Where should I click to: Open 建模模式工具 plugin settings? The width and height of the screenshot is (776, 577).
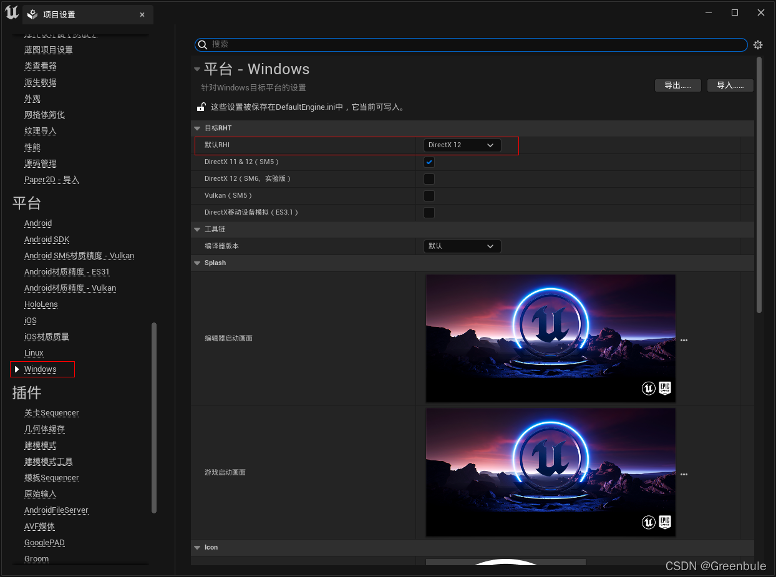49,462
